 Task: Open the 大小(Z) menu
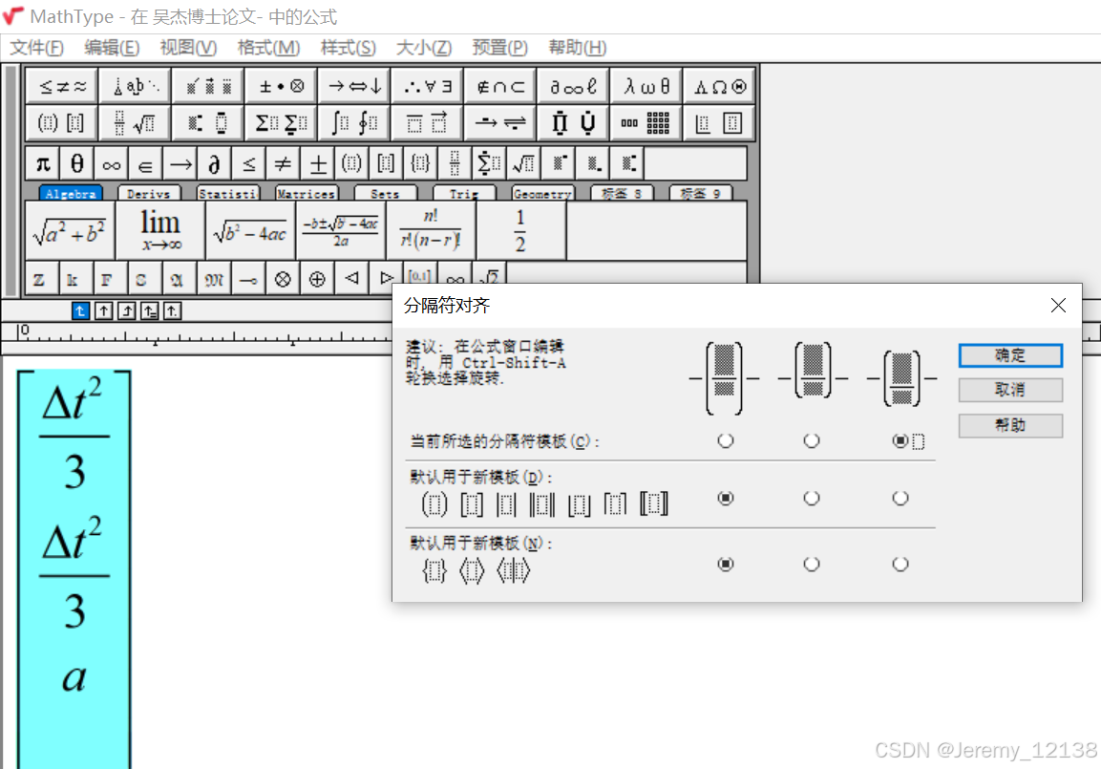point(423,48)
